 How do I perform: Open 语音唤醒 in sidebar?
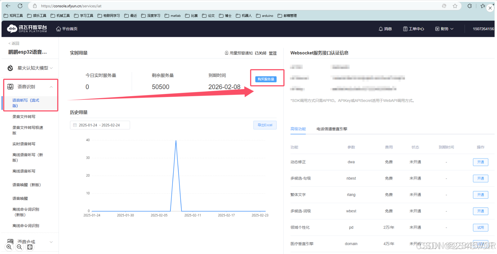coord(20,198)
